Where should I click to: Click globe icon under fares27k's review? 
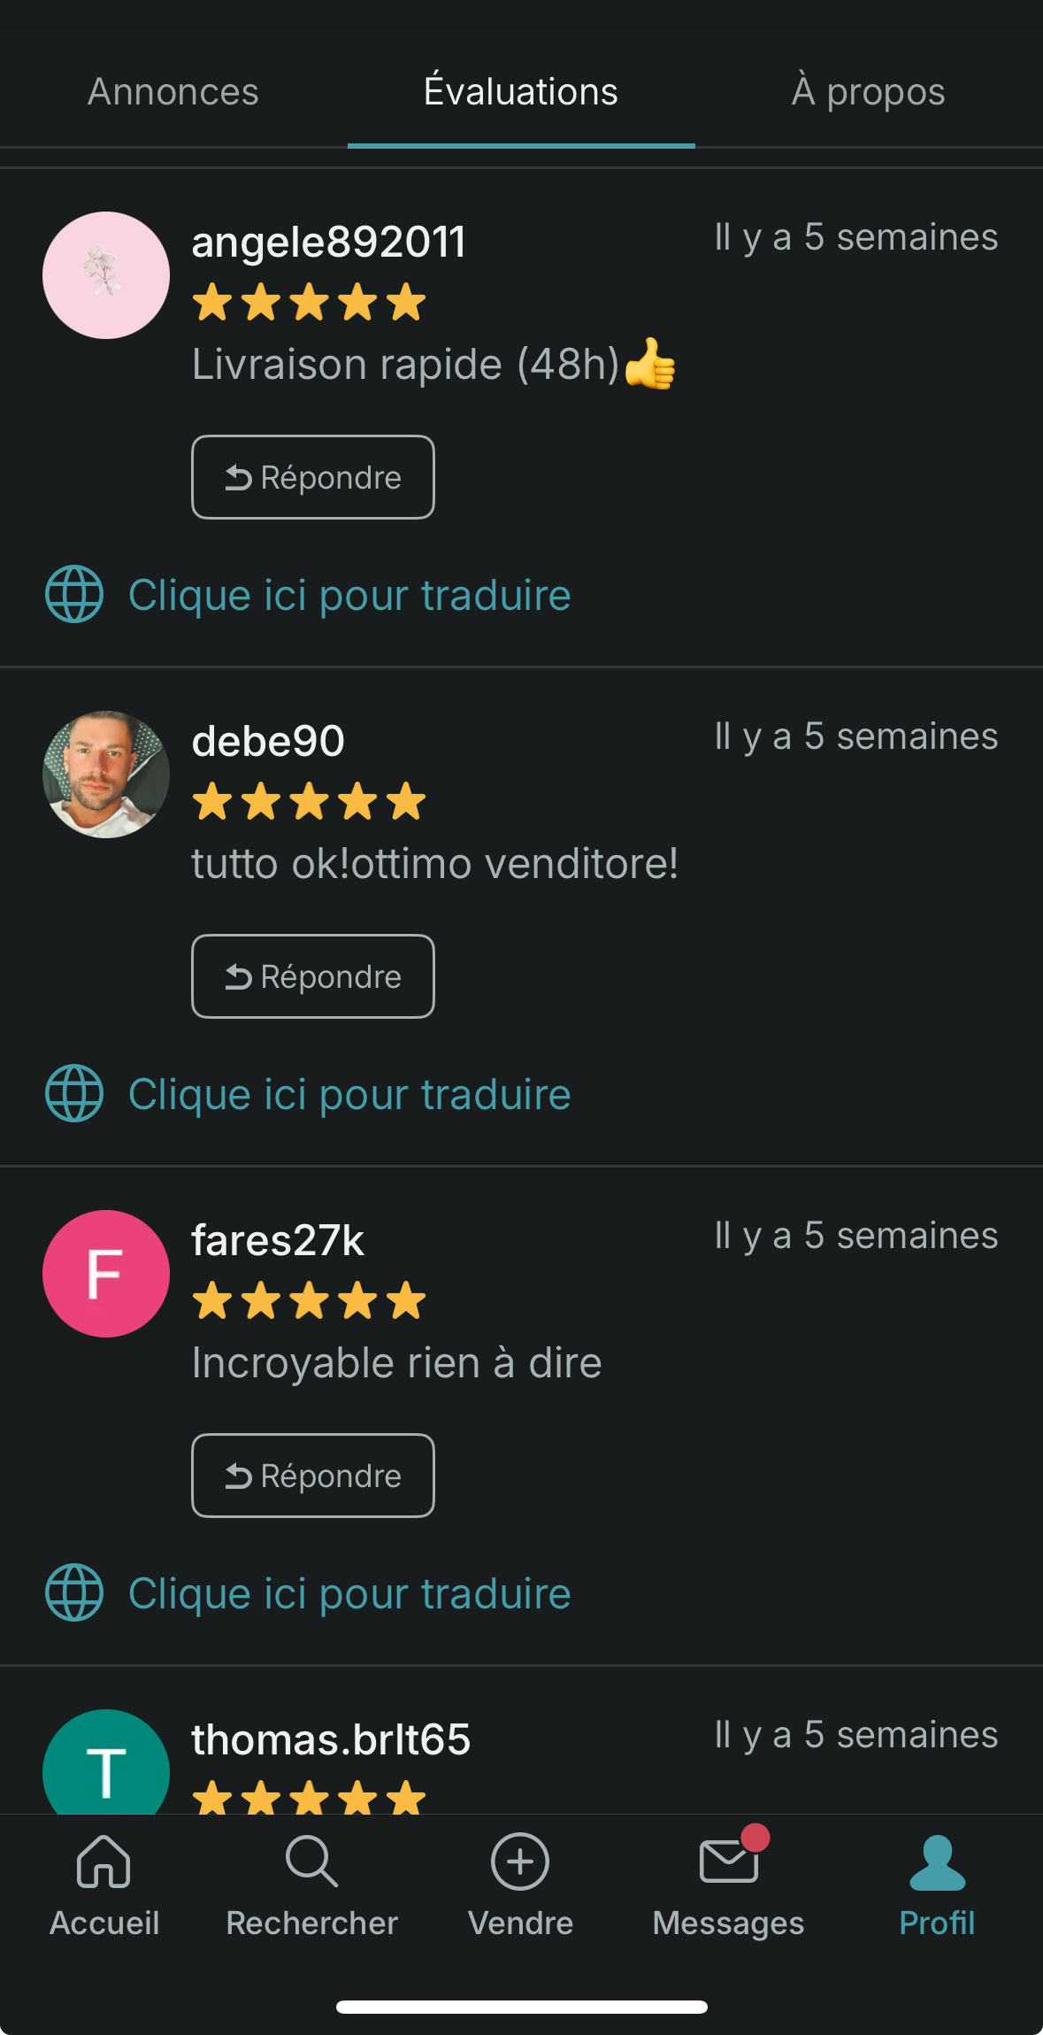tap(74, 1592)
